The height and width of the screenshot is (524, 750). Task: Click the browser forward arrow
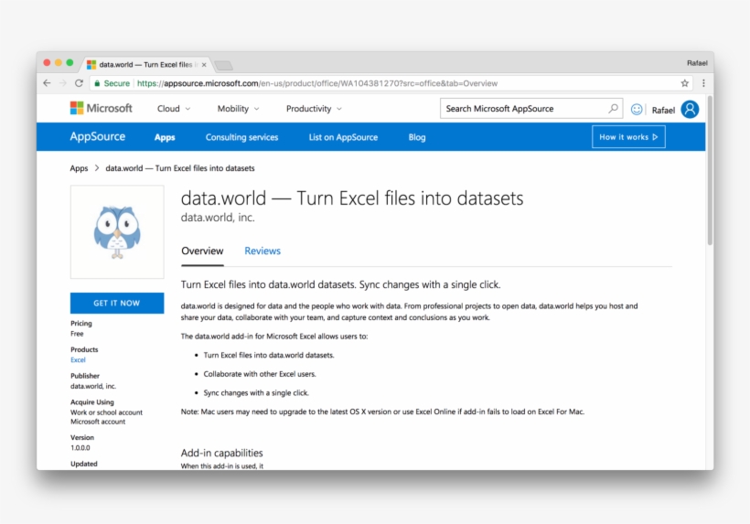point(63,83)
